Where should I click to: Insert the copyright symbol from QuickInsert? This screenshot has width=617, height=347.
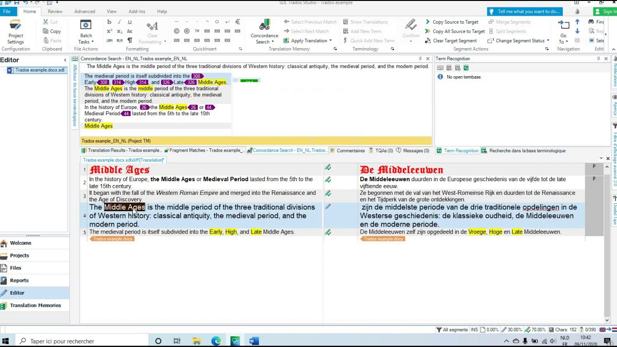point(176,31)
